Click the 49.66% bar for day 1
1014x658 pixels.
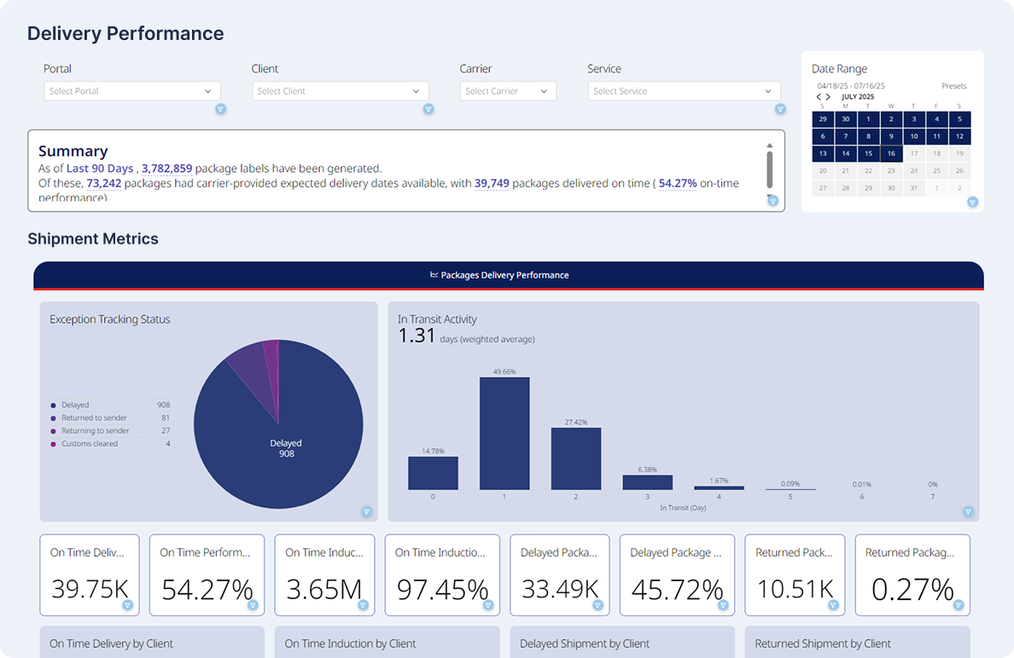pos(504,433)
